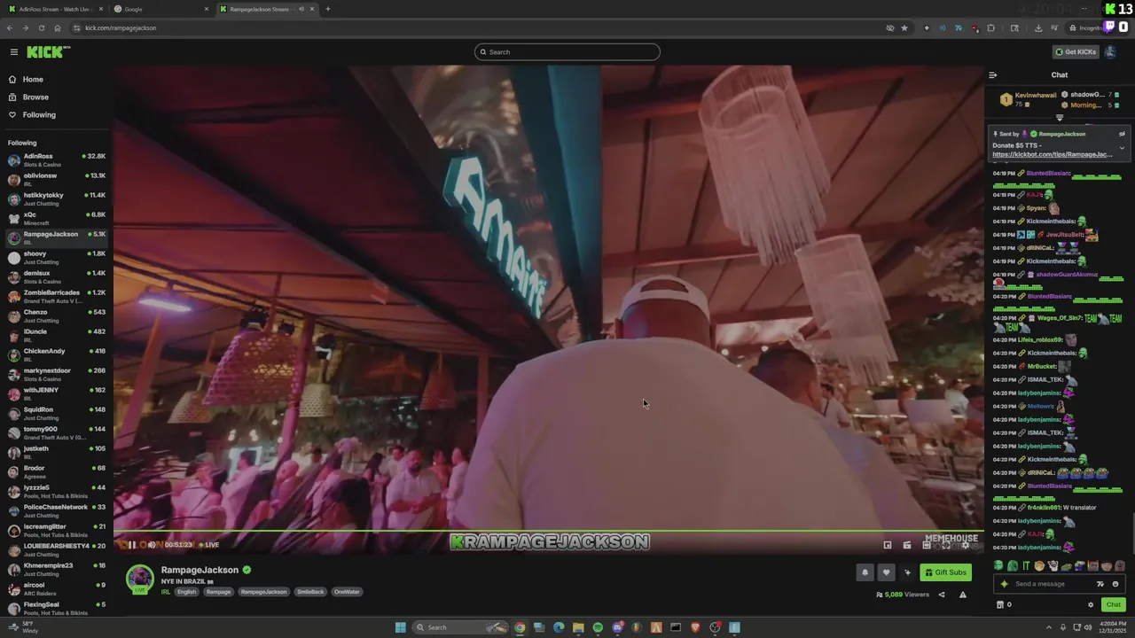Open xQc channel in sidebar

pyautogui.click(x=56, y=219)
